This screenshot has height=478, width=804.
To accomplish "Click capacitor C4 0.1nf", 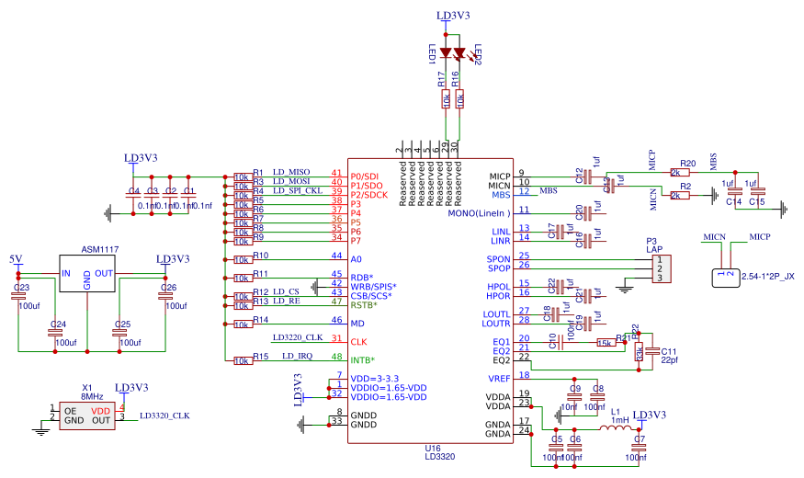I will (133, 196).
